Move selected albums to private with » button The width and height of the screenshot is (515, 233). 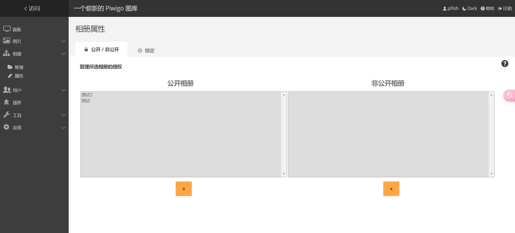click(x=184, y=189)
